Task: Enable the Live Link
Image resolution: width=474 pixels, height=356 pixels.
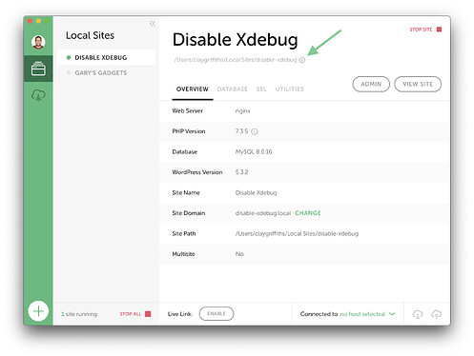Action: click(x=216, y=313)
